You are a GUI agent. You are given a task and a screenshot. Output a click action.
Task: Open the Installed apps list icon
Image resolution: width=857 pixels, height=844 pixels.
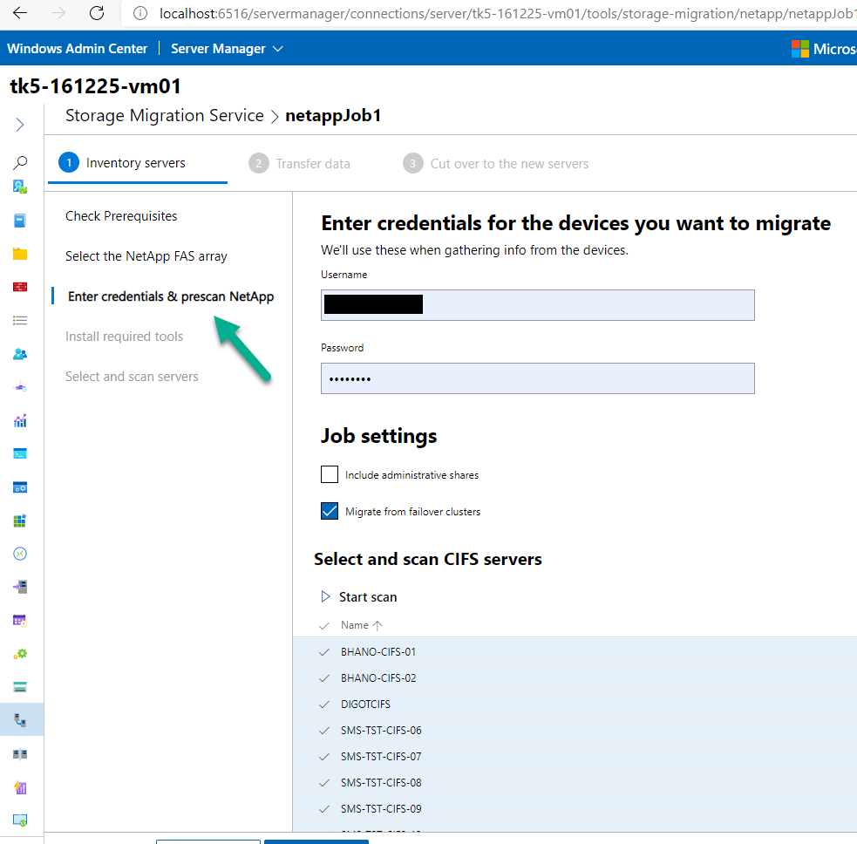click(x=20, y=320)
